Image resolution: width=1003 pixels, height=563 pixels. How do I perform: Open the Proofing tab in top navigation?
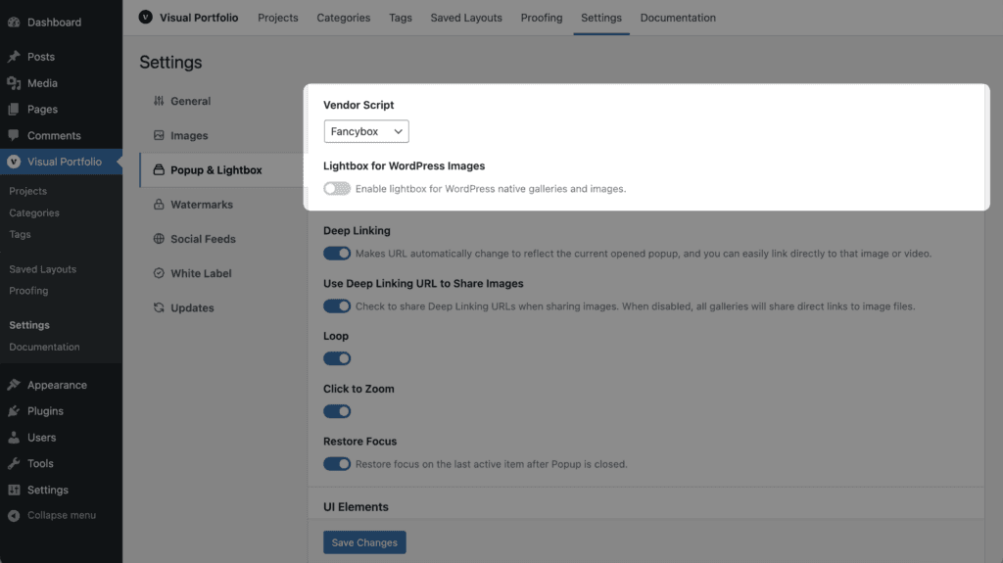(541, 18)
